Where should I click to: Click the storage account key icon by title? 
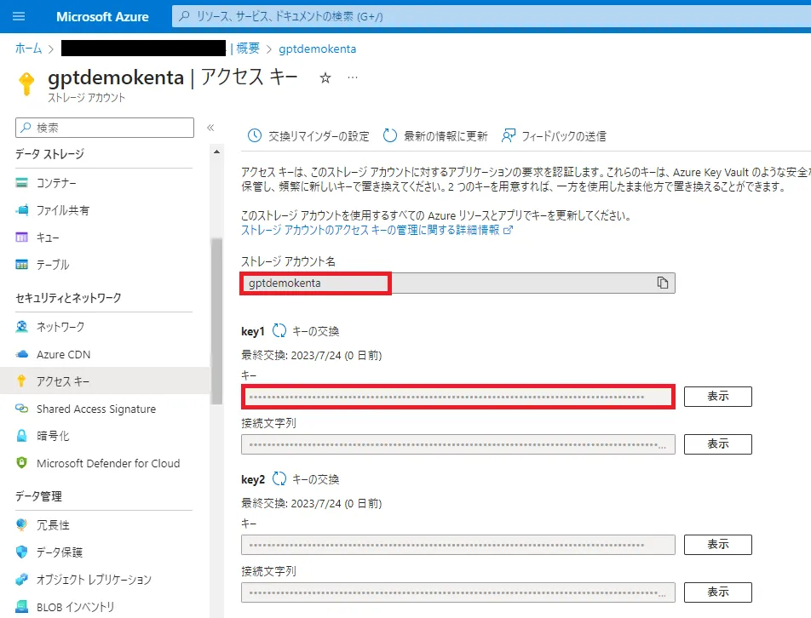coord(26,83)
